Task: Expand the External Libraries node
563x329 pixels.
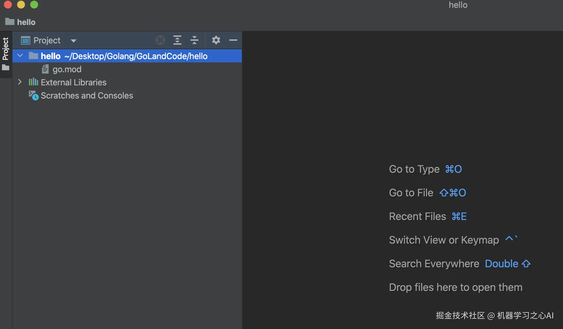Action: pyautogui.click(x=20, y=82)
